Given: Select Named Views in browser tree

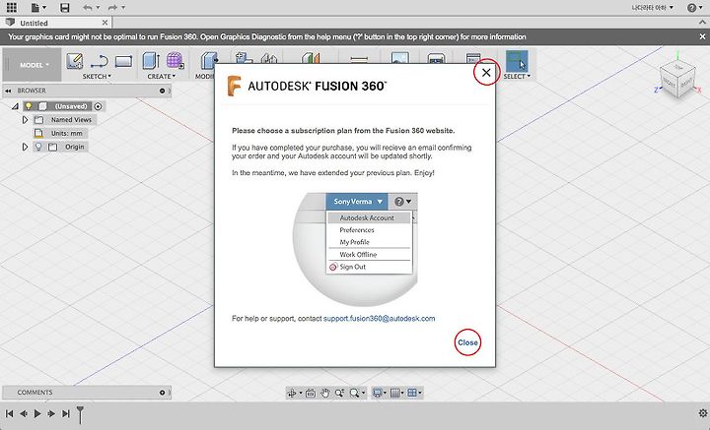Looking at the screenshot, I should coord(71,120).
